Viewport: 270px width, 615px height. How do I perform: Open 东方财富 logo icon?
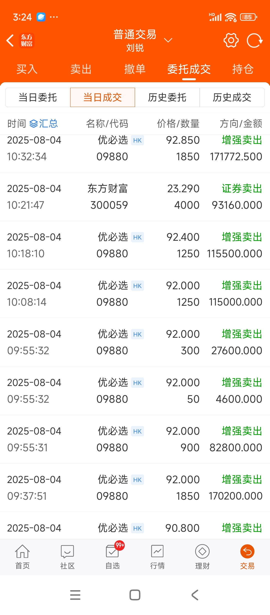[x=26, y=40]
